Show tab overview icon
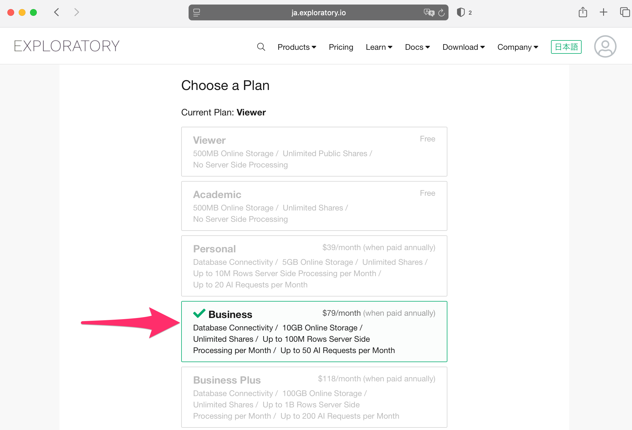Image resolution: width=632 pixels, height=430 pixels. pyautogui.click(x=625, y=12)
